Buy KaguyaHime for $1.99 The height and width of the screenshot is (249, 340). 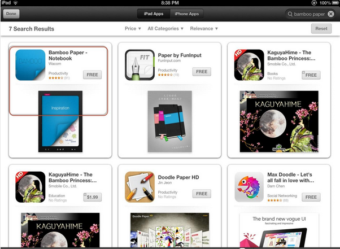coord(93,197)
